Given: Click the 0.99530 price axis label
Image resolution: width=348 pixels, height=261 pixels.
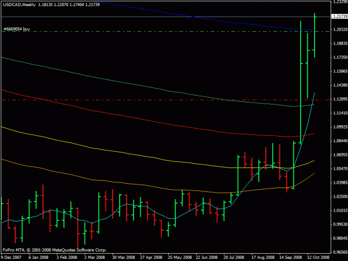Looking at the screenshot, I should coord(340,224).
